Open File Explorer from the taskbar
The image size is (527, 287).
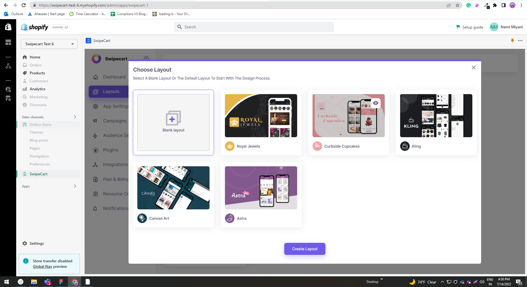34,282
